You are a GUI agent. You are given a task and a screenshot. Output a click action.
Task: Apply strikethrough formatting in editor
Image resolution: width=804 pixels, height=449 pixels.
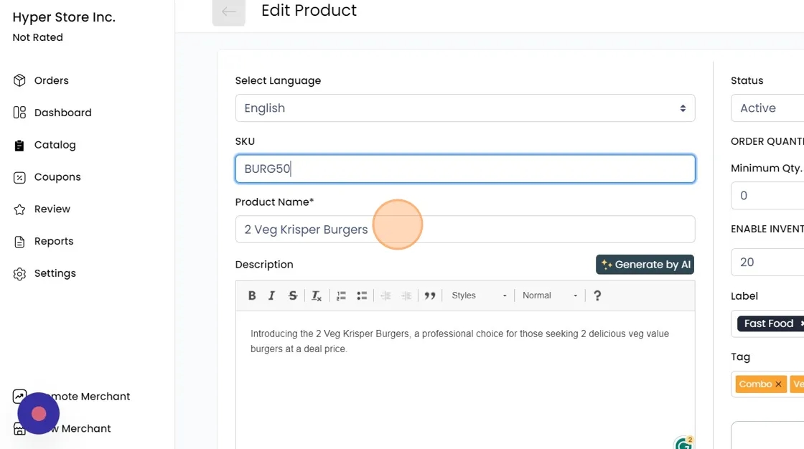click(293, 296)
